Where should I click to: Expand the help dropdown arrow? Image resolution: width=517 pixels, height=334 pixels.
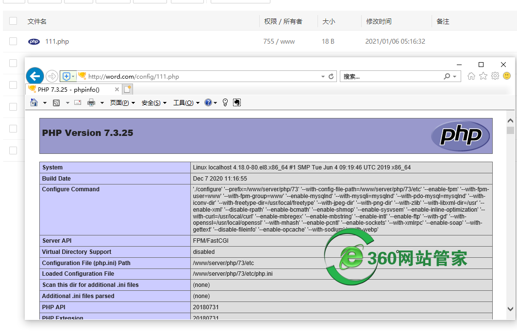[216, 103]
